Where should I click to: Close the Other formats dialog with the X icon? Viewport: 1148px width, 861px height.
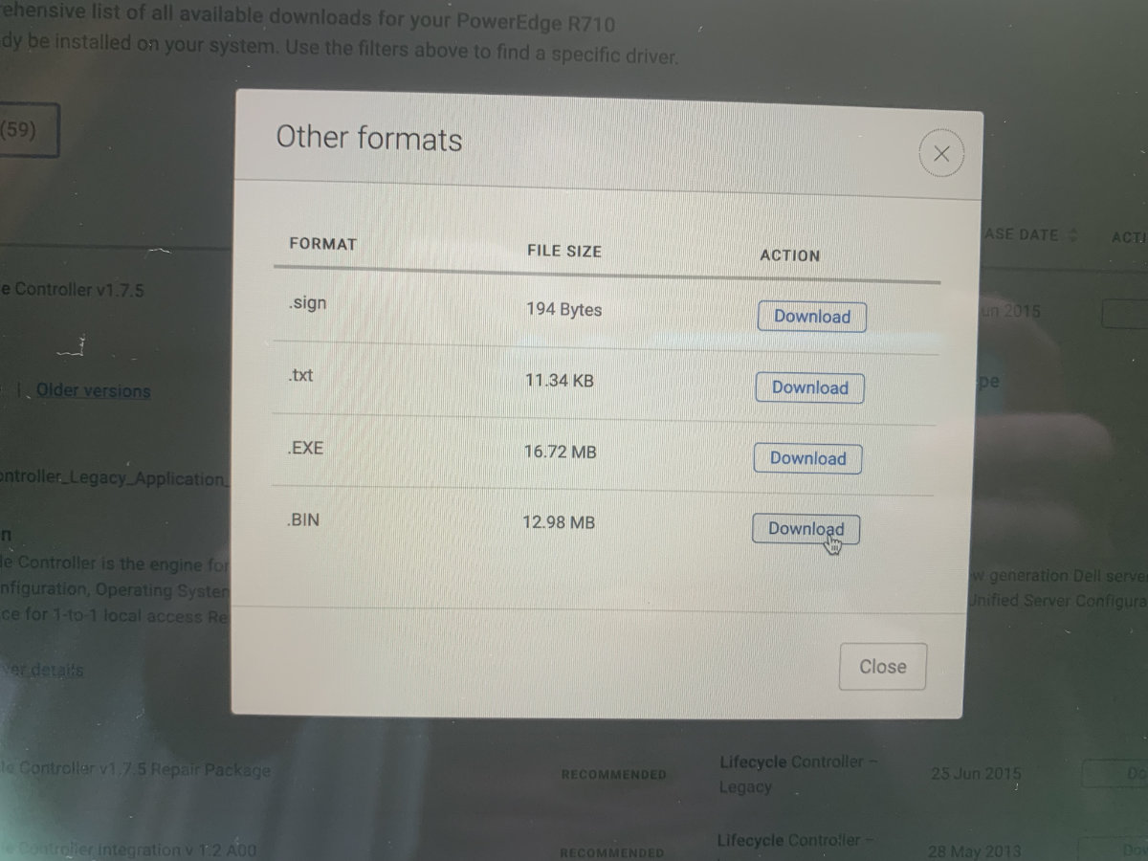[x=941, y=154]
